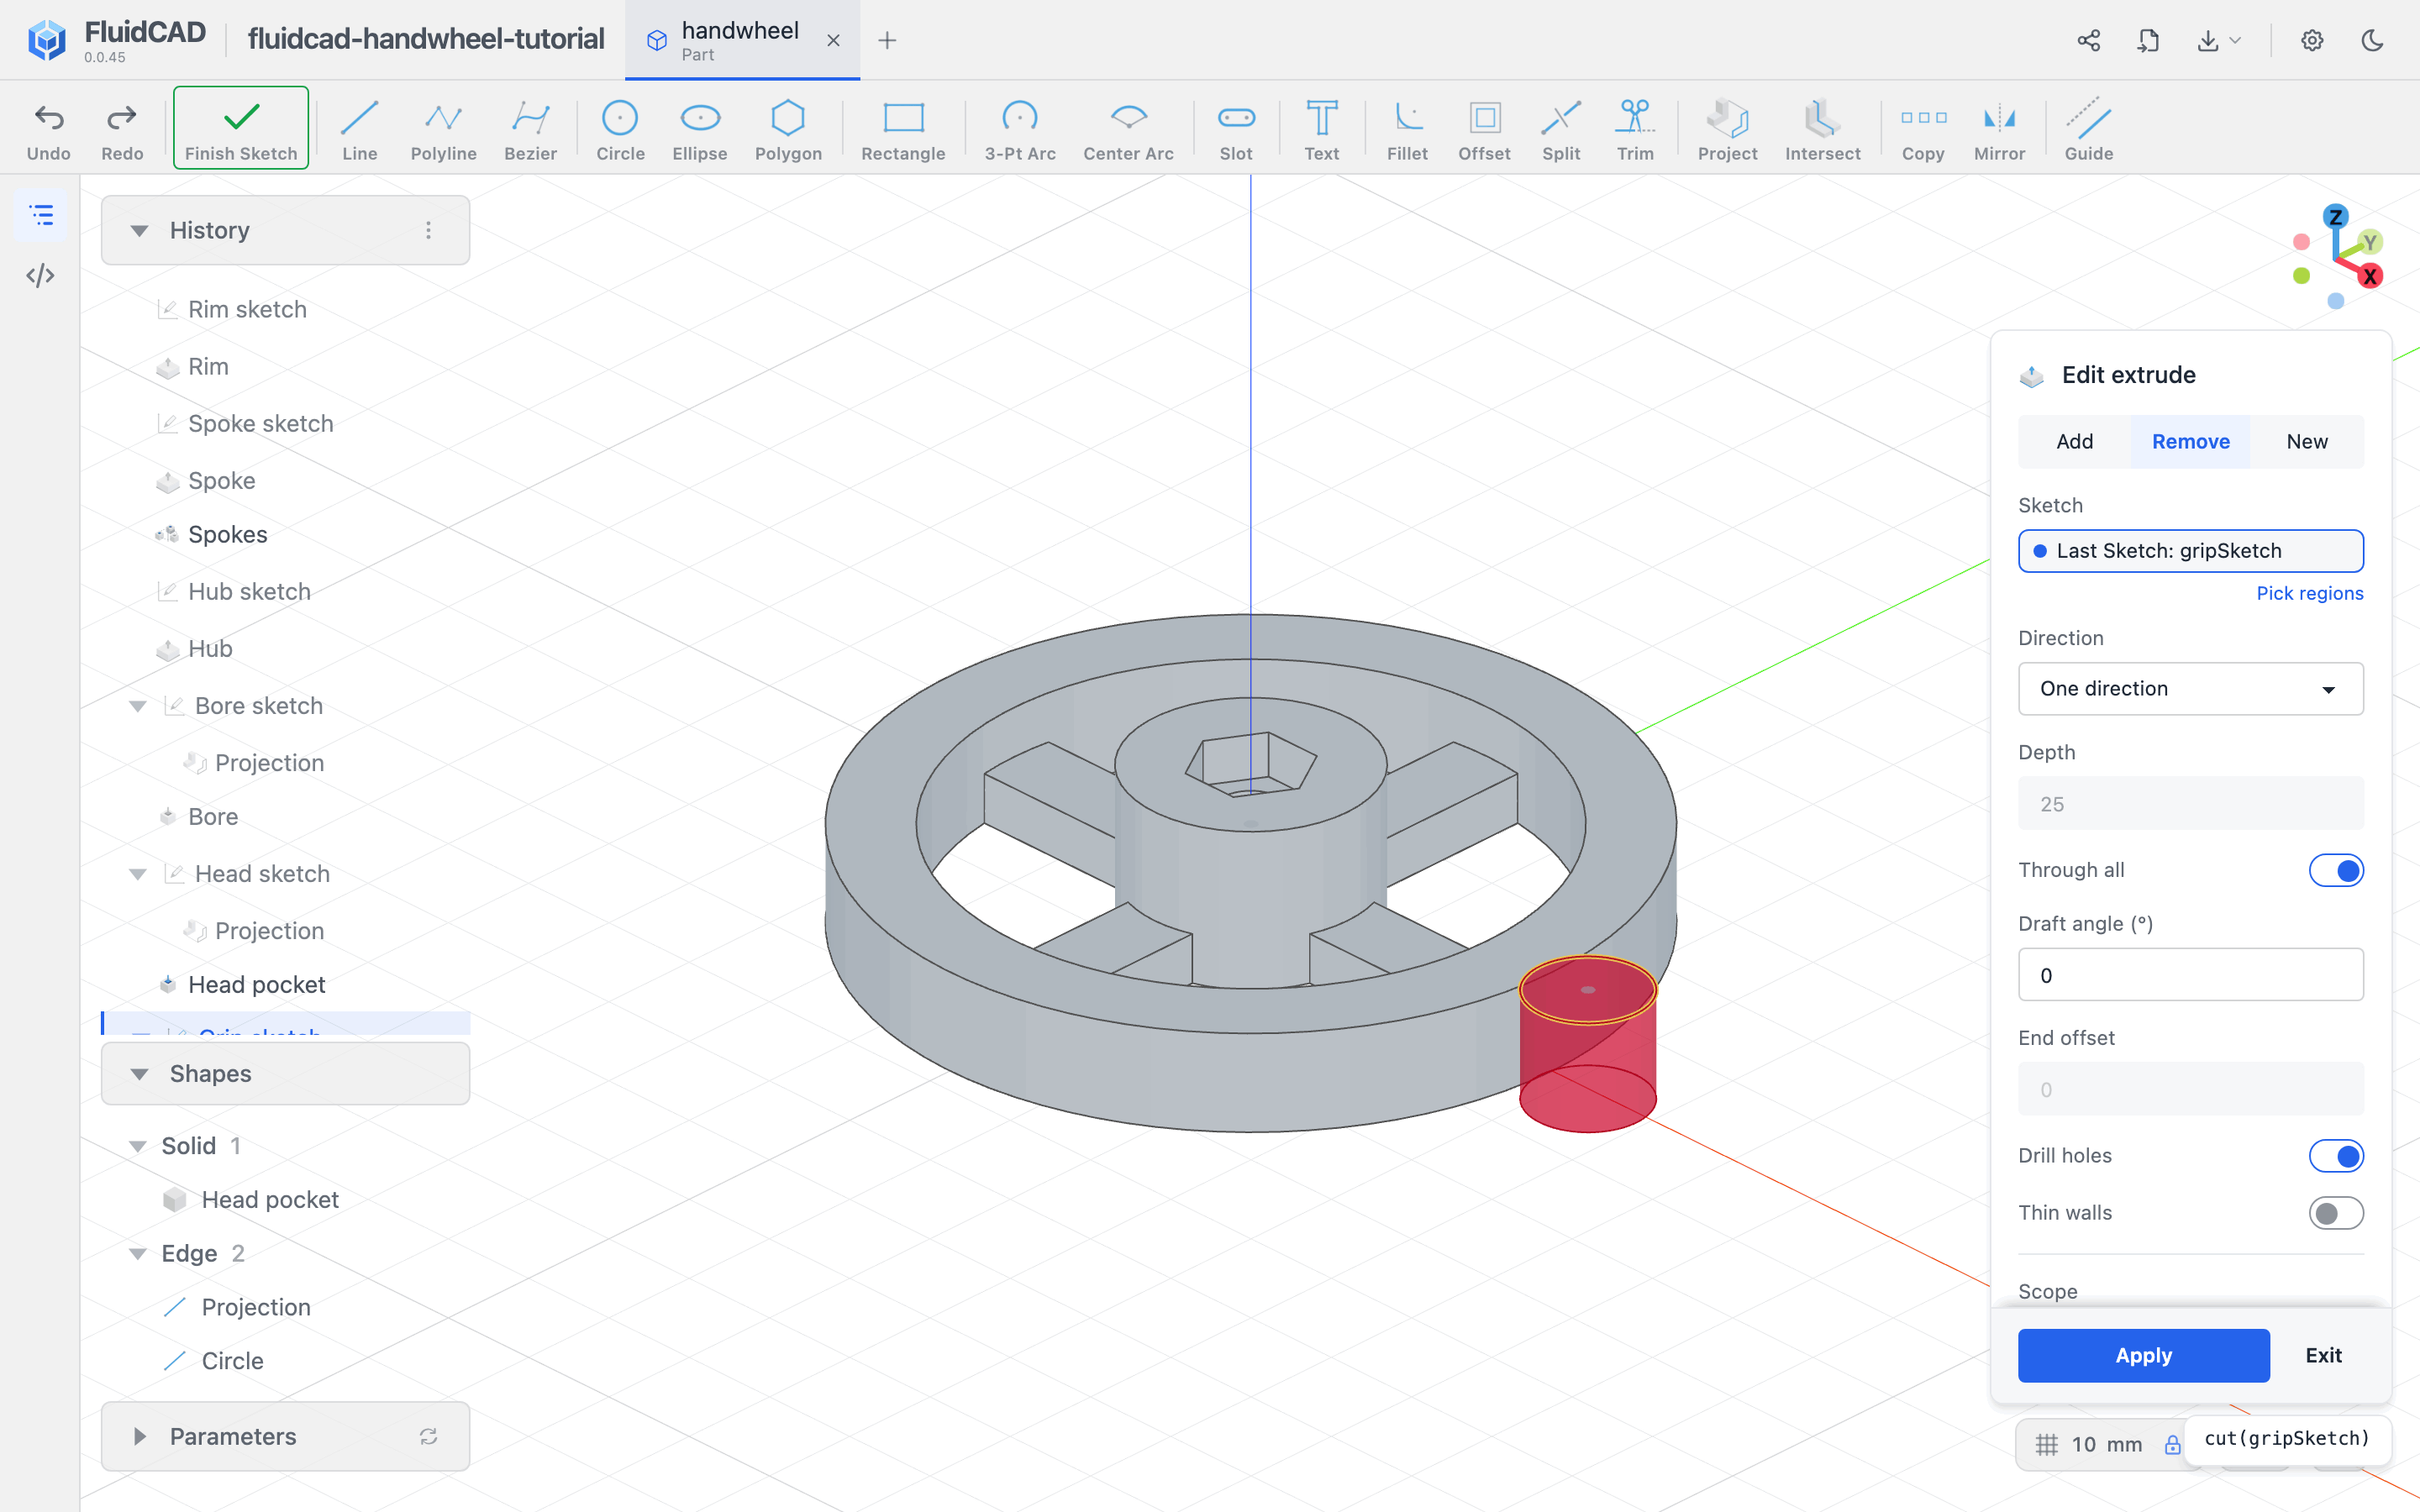The width and height of the screenshot is (2420, 1512).
Task: Open the share icon in header
Action: point(2089,40)
